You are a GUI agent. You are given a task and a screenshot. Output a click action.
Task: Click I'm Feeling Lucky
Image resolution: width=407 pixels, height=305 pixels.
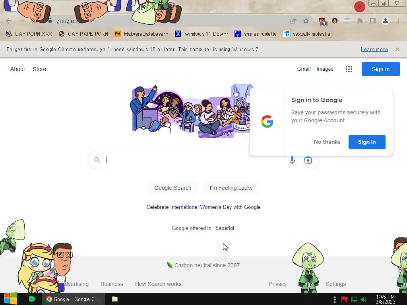tap(231, 188)
